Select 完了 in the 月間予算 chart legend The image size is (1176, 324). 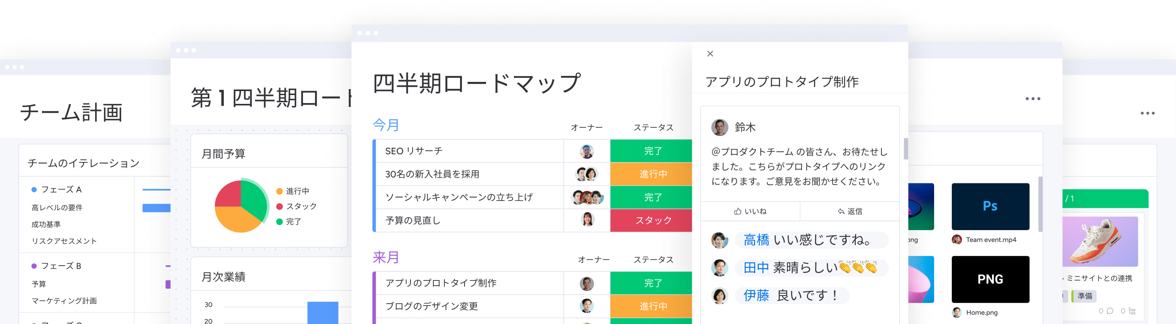point(289,222)
